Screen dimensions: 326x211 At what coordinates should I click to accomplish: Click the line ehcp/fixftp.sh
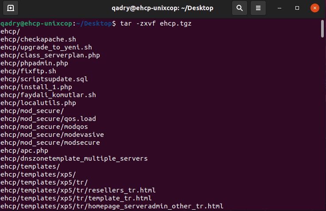tap(28, 71)
